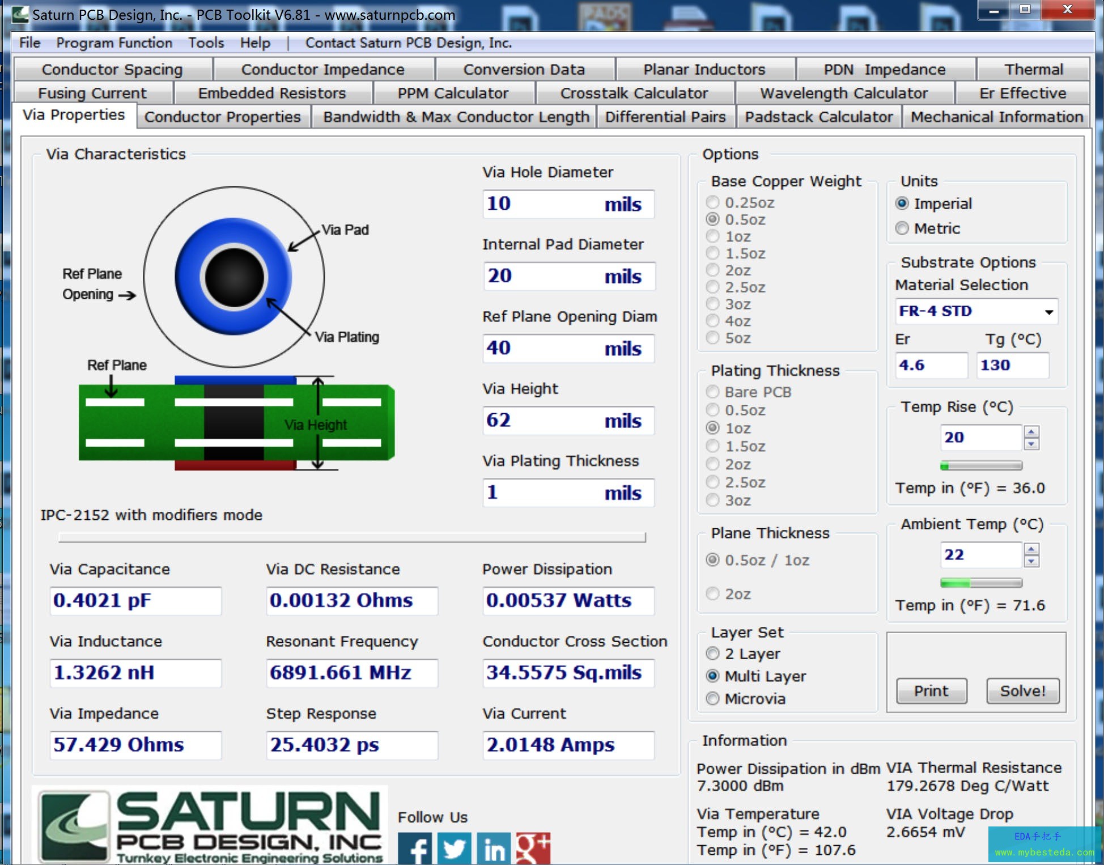The width and height of the screenshot is (1104, 865).
Task: Select Microvia layer set option
Action: click(713, 698)
